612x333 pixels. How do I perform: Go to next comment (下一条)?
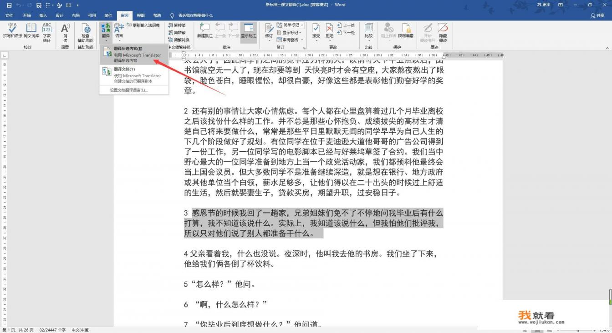pos(234,31)
